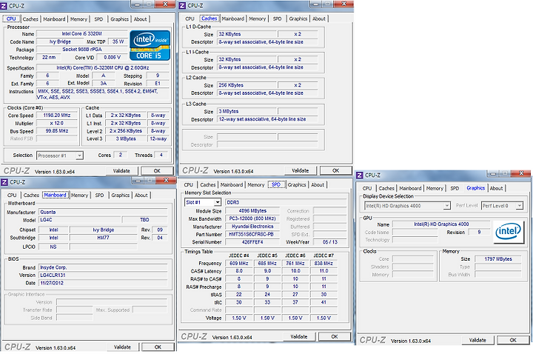
Task: Open Graphics tab in the SPD window
Action: pos(297,184)
